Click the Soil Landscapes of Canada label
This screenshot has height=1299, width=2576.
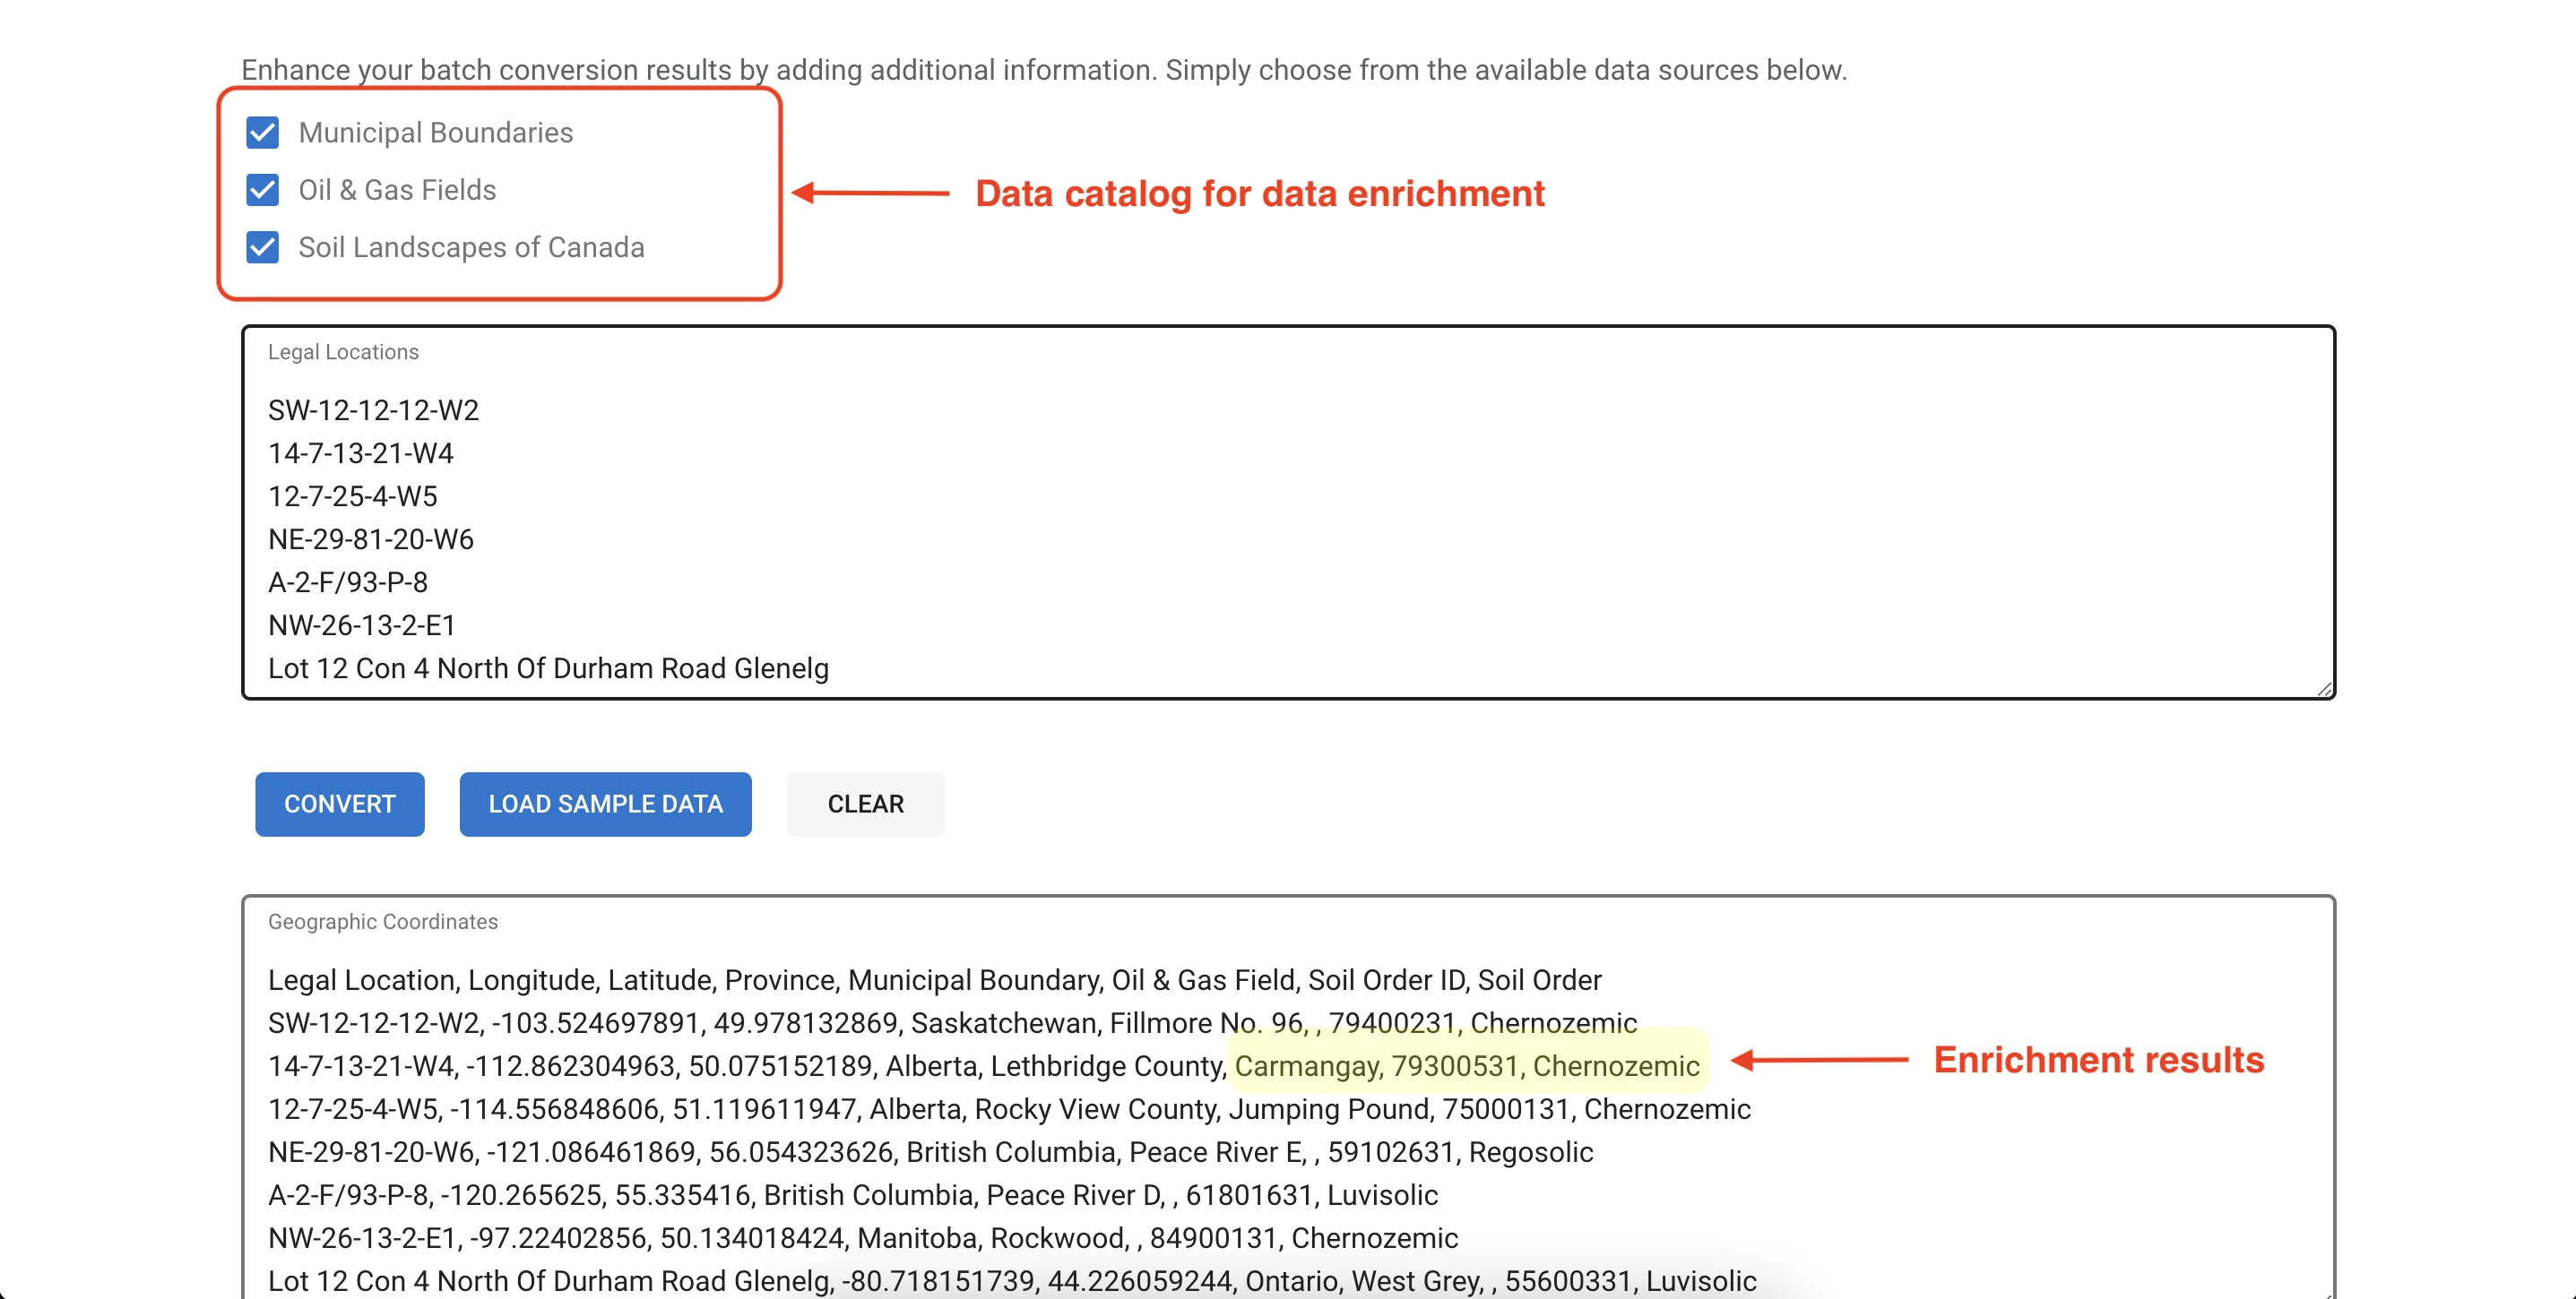471,247
